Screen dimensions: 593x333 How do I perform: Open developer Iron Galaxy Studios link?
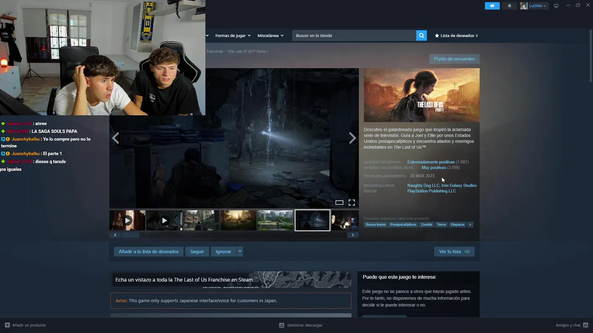459,185
